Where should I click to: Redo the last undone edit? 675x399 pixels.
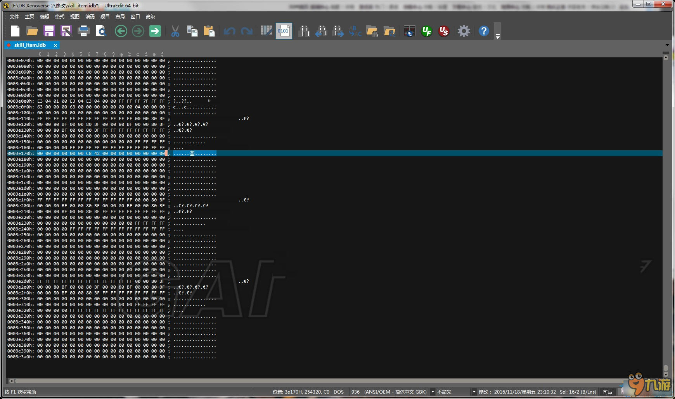(x=247, y=31)
